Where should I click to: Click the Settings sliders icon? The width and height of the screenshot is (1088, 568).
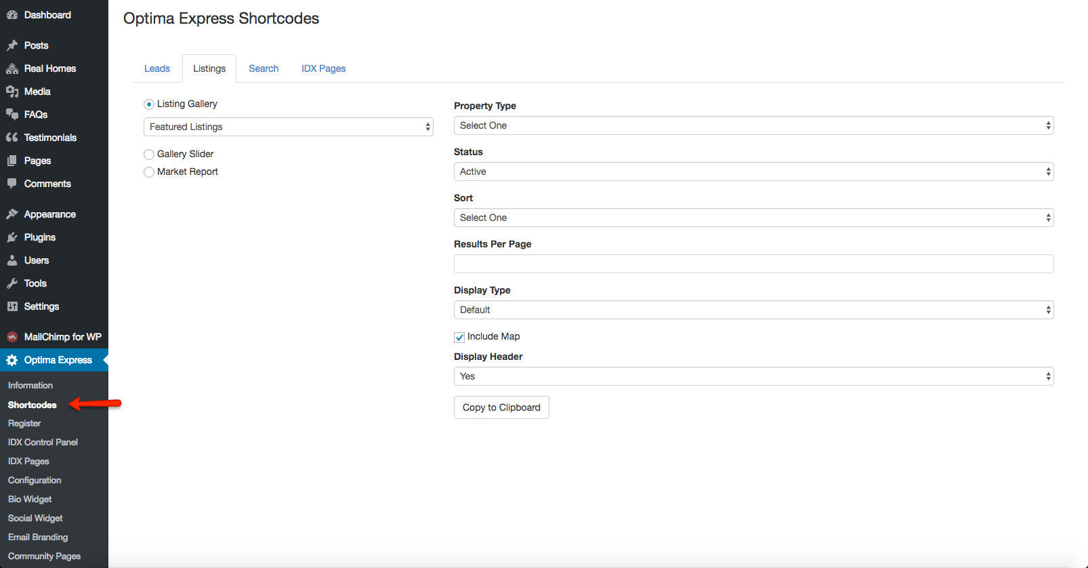pos(12,306)
